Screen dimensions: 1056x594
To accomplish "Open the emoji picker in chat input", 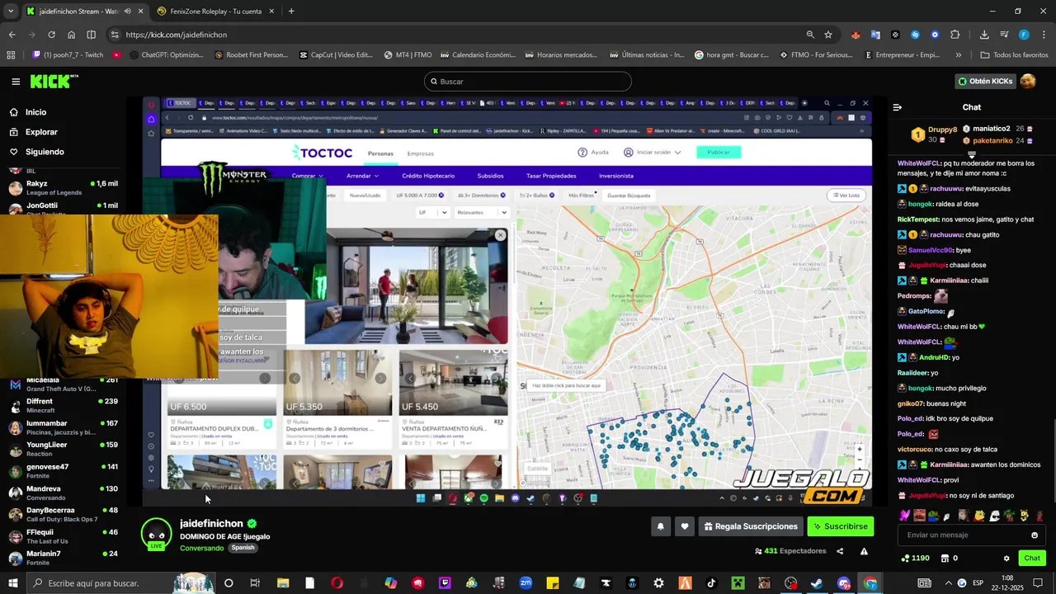I will click(x=1035, y=535).
